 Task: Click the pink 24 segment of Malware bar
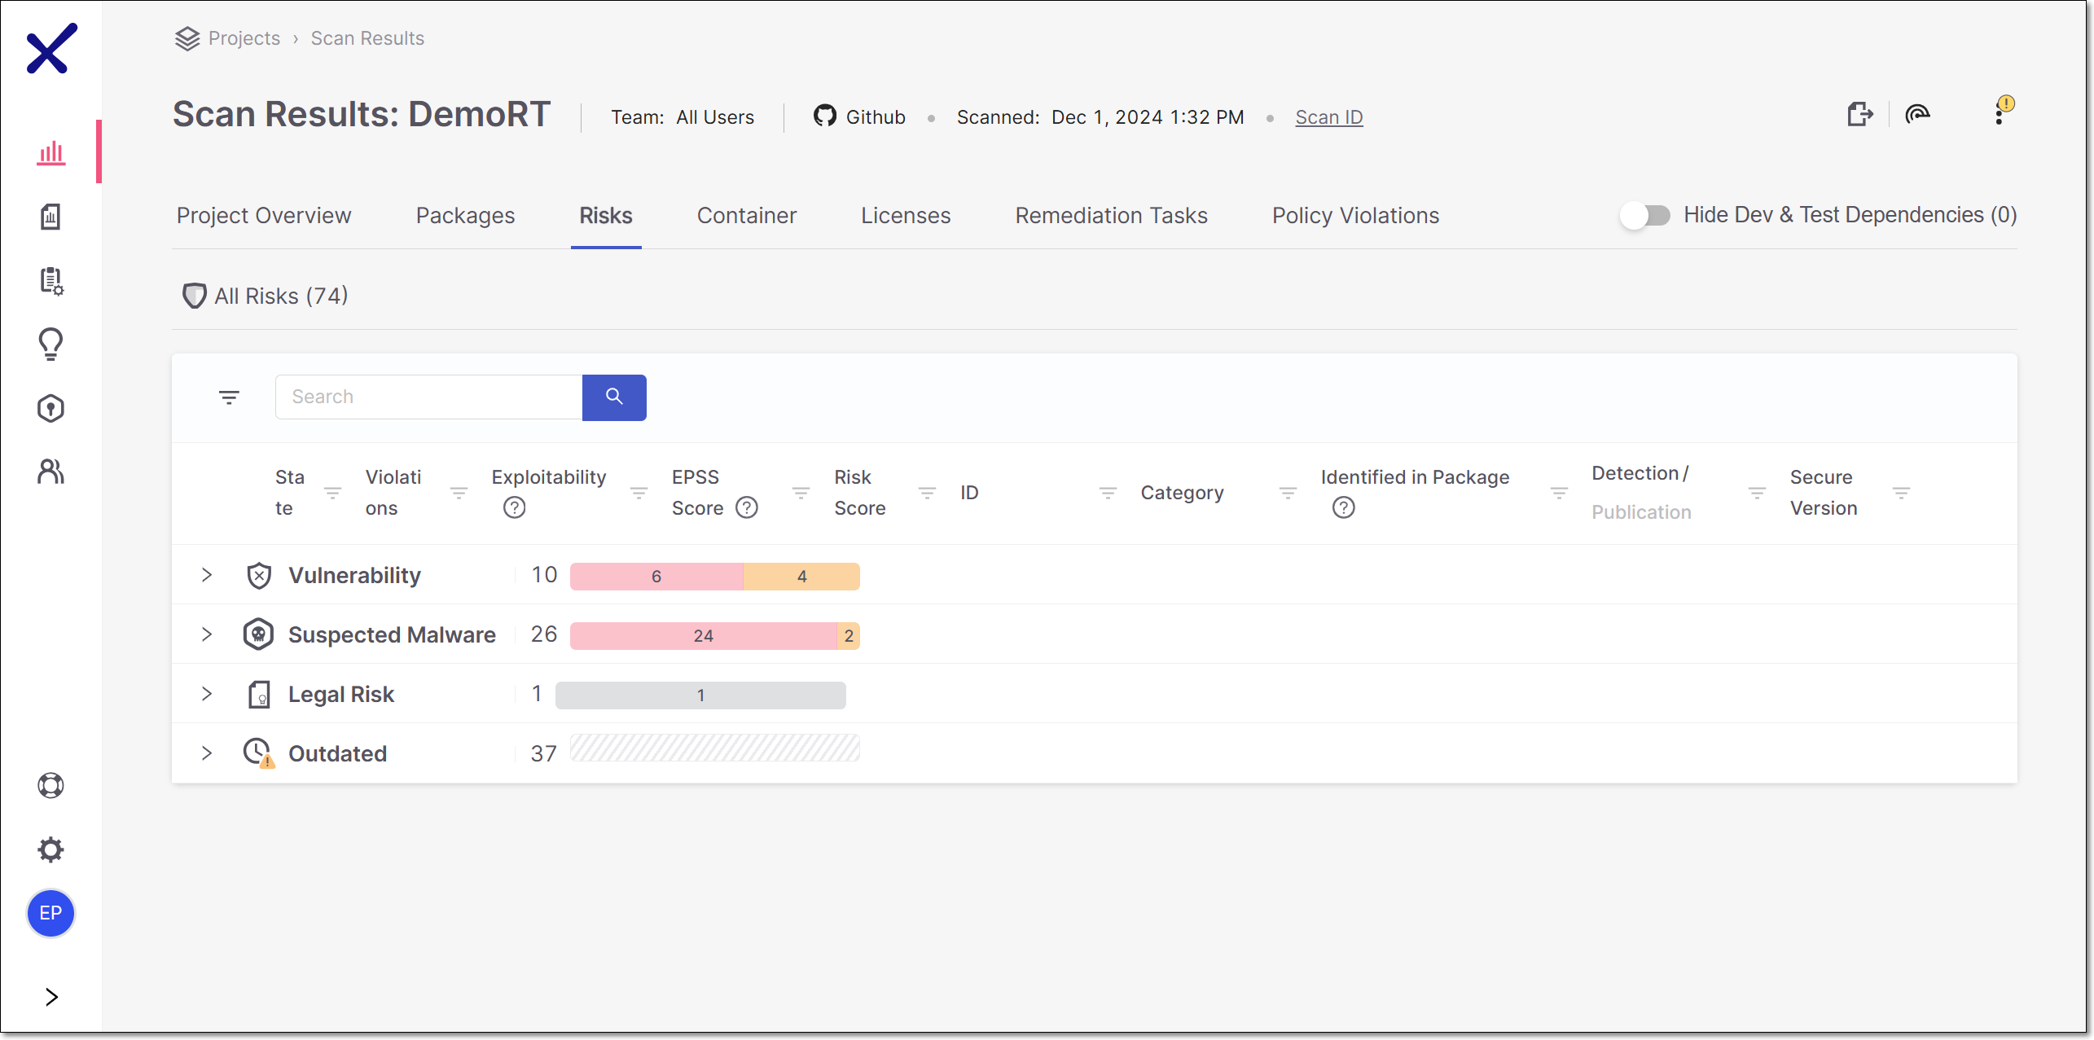[704, 635]
